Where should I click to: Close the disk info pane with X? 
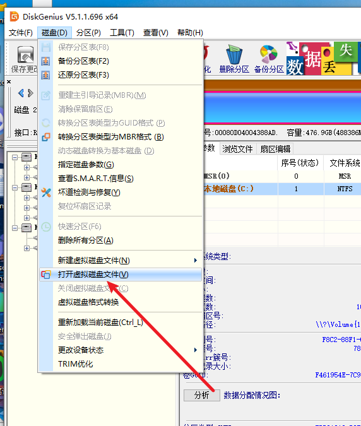[x=9, y=81]
